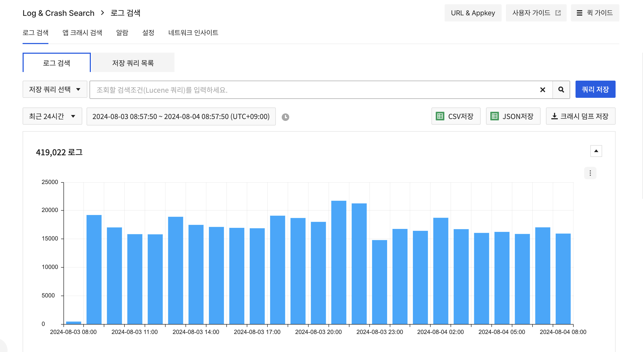Click the JSON저장 spreadsheet icon
The height and width of the screenshot is (352, 643).
pos(494,116)
